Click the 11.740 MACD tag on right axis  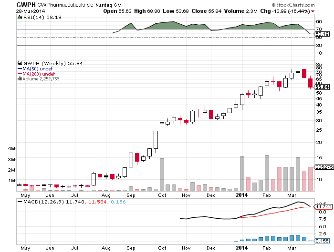click(x=324, y=206)
